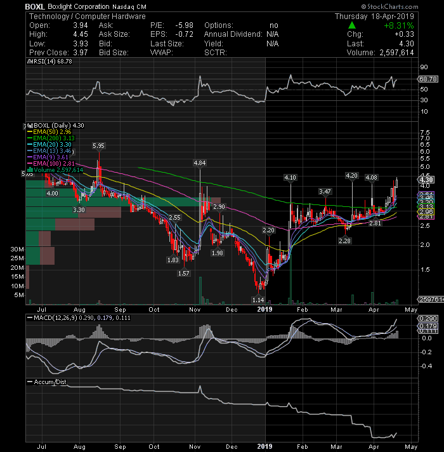This screenshot has width=444, height=452.
Task: Click the EMA(13) 3.46 legend entry
Action: [49, 150]
